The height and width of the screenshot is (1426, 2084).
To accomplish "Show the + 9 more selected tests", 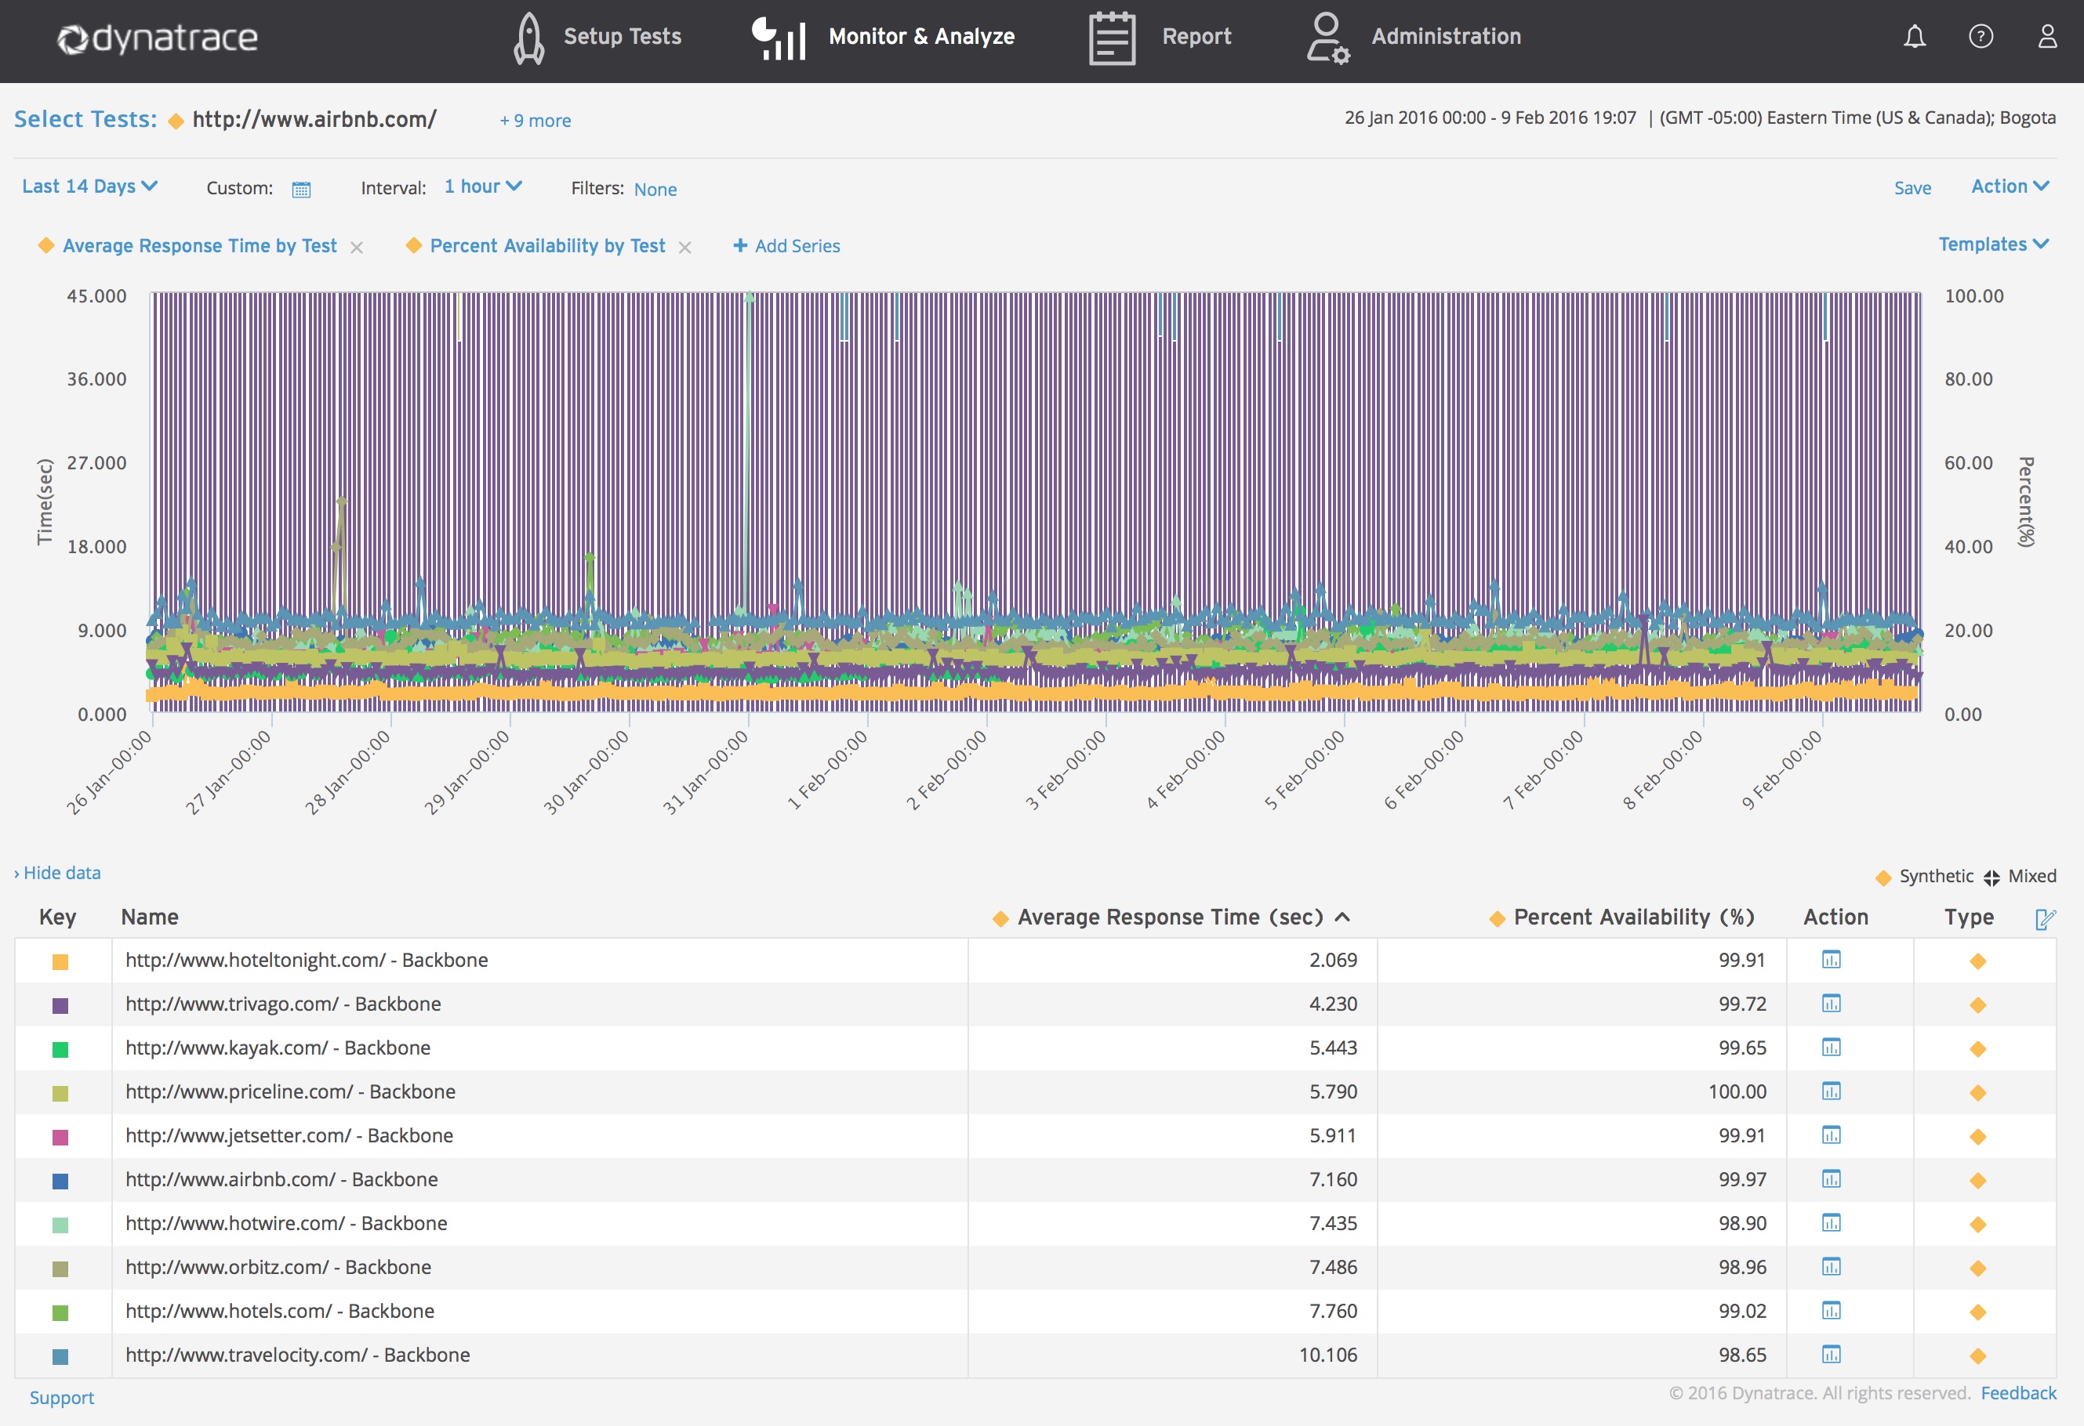I will tap(536, 121).
